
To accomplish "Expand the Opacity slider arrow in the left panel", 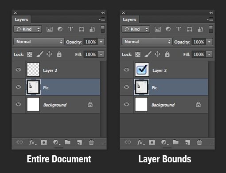I will coord(101,42).
